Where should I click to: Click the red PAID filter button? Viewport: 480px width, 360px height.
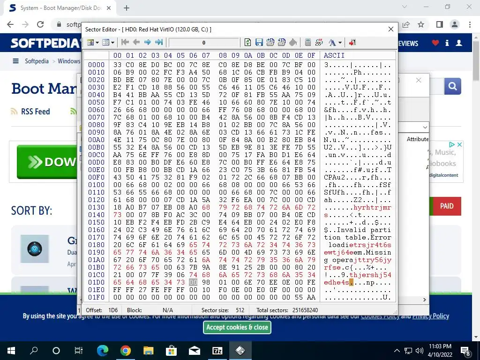tap(447, 206)
